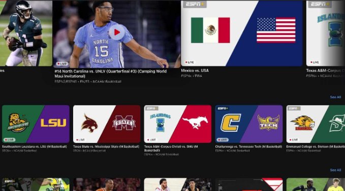Screen dimensions: 345x191
Task: Click the Islanders logo on SMU card
Action: click(161, 123)
